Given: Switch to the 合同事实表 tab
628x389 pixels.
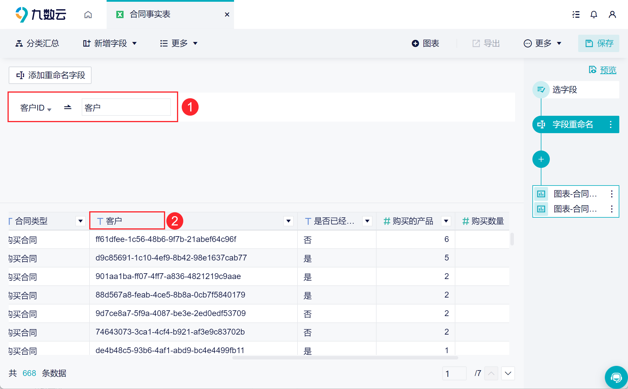Looking at the screenshot, I should (150, 14).
